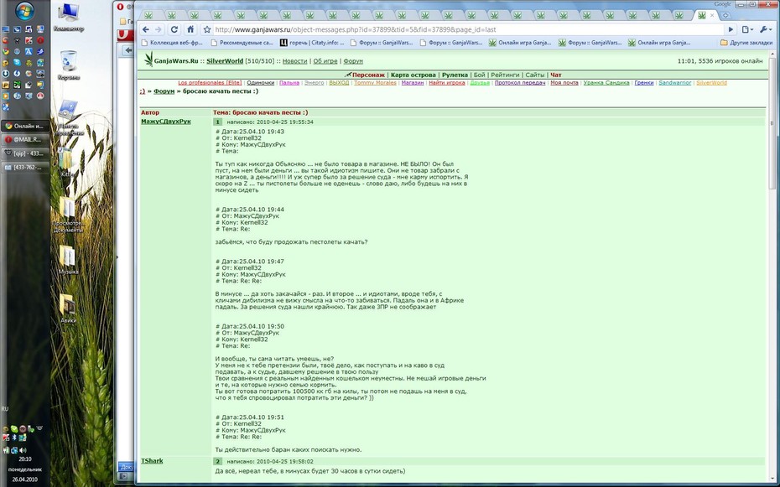Switch to @MAIL.R... Opera taskbar button

[x=25, y=140]
